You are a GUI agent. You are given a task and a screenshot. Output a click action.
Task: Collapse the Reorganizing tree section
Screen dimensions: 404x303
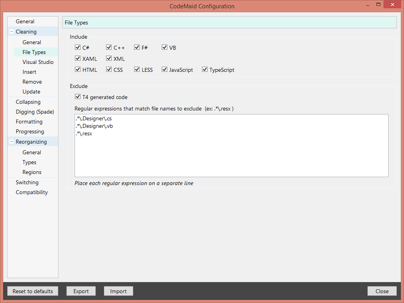[11, 142]
